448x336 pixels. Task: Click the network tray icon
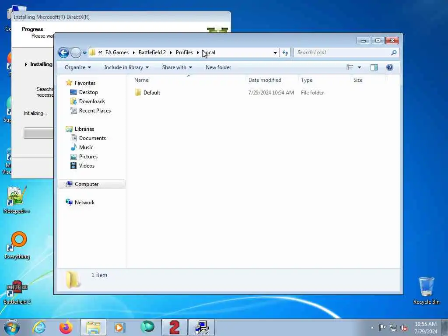point(393,328)
